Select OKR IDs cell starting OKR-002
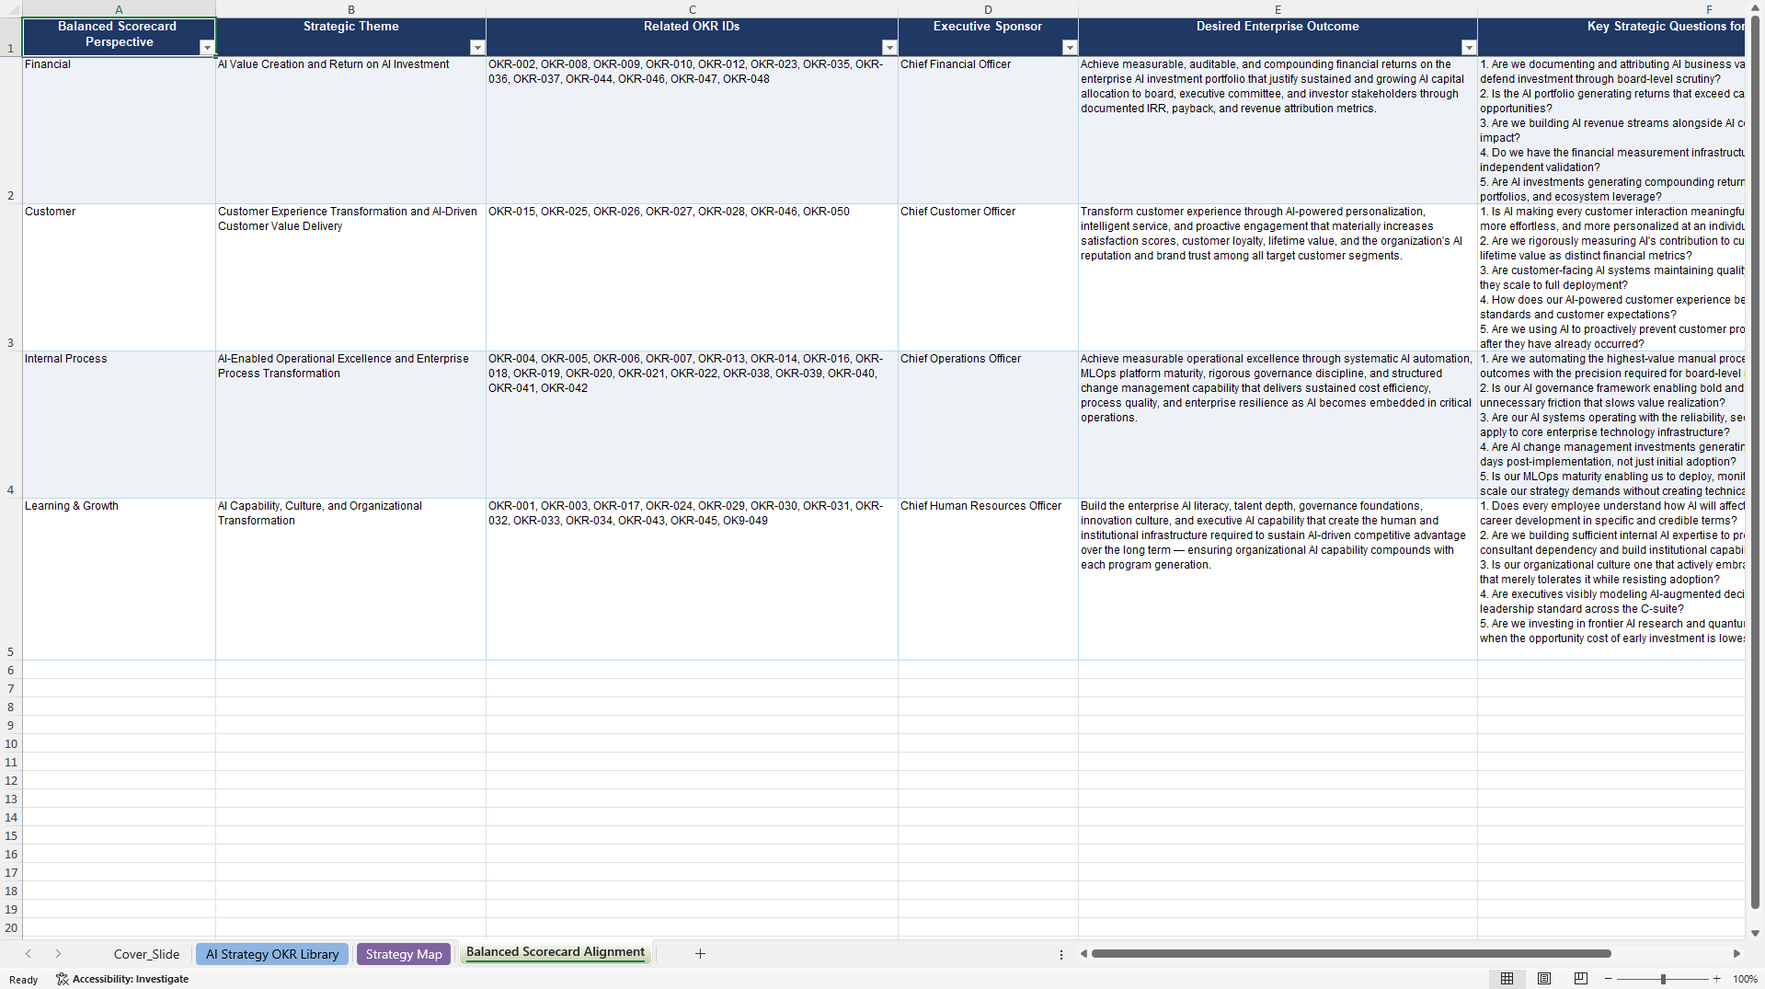Image resolution: width=1765 pixels, height=989 pixels. coord(692,130)
